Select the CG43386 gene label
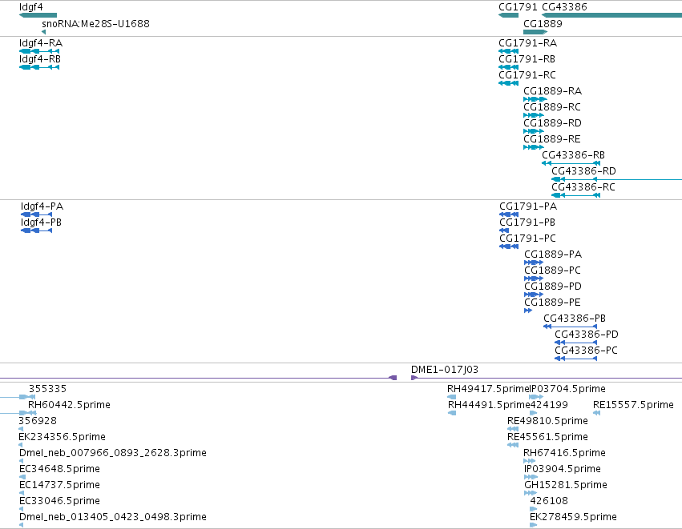The image size is (682, 529). [x=564, y=7]
